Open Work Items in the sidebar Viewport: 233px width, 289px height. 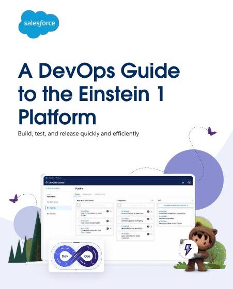53,202
